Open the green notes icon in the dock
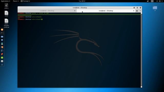The image size is (164, 92). click(x=2, y=57)
